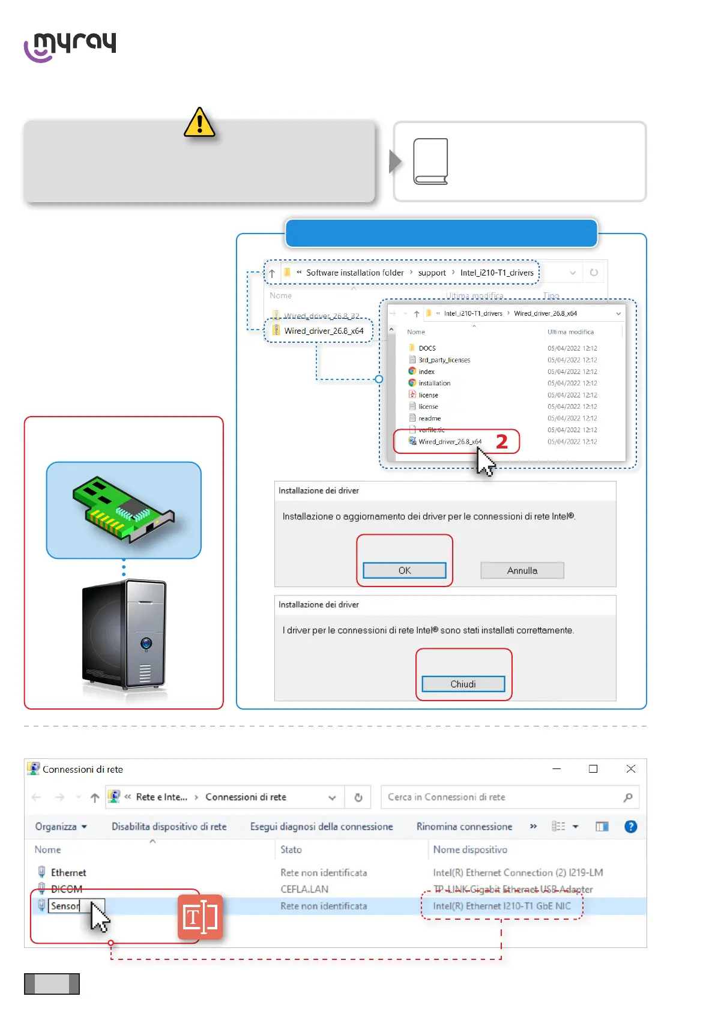Click the Wired_driver_26.8_x64 installer icon
715x1011 pixels.
[412, 441]
